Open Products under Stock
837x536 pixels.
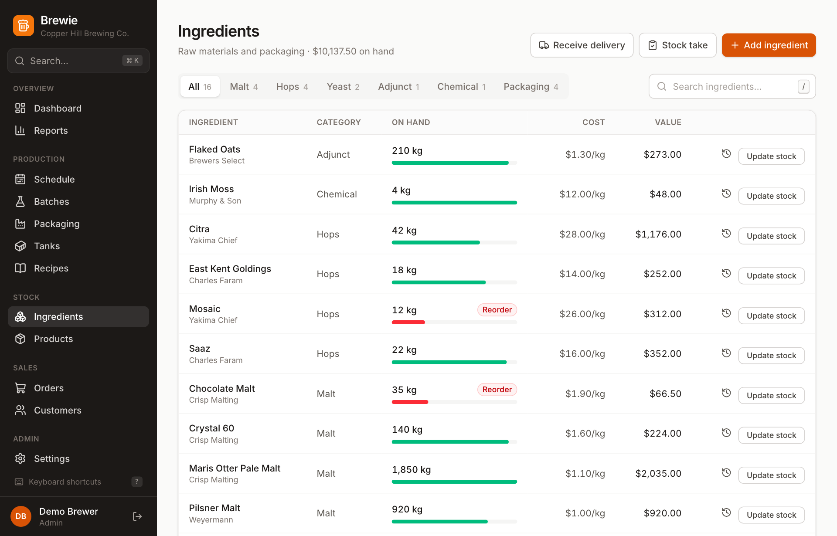78,339
